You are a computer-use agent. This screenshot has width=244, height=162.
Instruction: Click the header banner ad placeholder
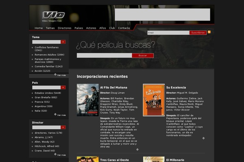pos(162,15)
